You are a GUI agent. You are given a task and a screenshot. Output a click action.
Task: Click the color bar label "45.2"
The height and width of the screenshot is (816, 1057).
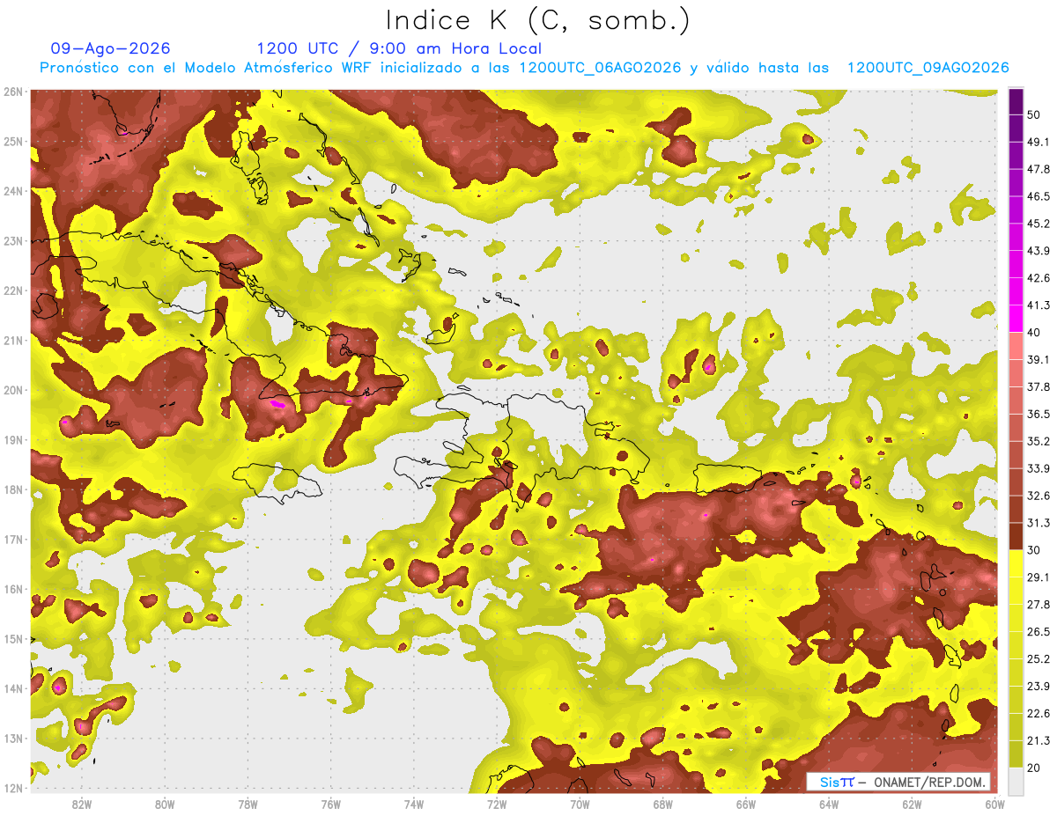click(x=1038, y=224)
